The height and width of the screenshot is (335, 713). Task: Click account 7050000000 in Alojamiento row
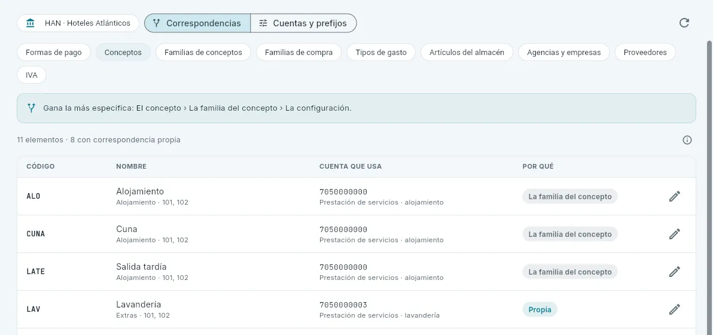[343, 191]
